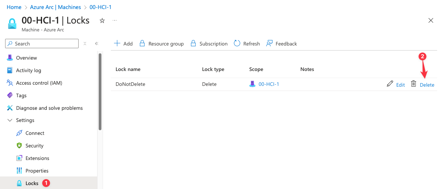Screen dimensions: 445x189
Task: Delete the DoNotDelete lock
Action: point(427,85)
